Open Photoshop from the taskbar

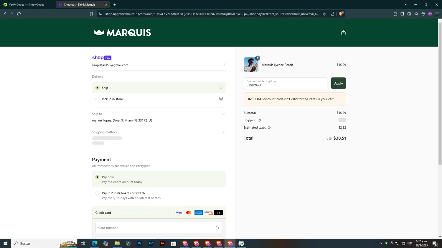(x=140, y=243)
